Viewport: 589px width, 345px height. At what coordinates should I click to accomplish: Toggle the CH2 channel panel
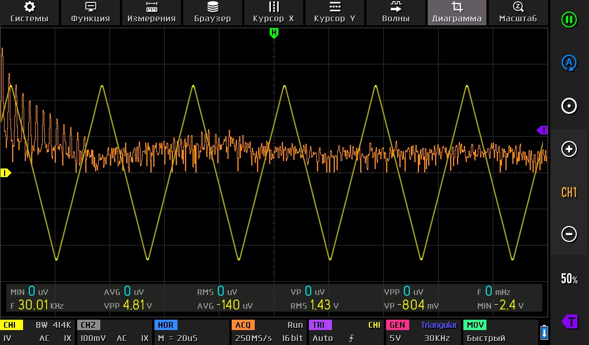114,332
